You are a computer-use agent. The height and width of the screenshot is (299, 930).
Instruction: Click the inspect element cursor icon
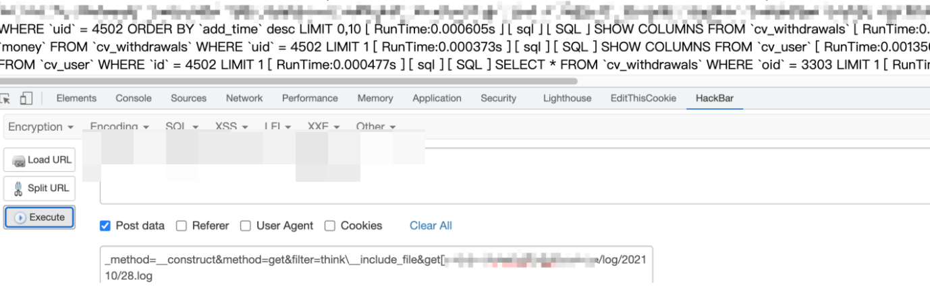coord(5,98)
